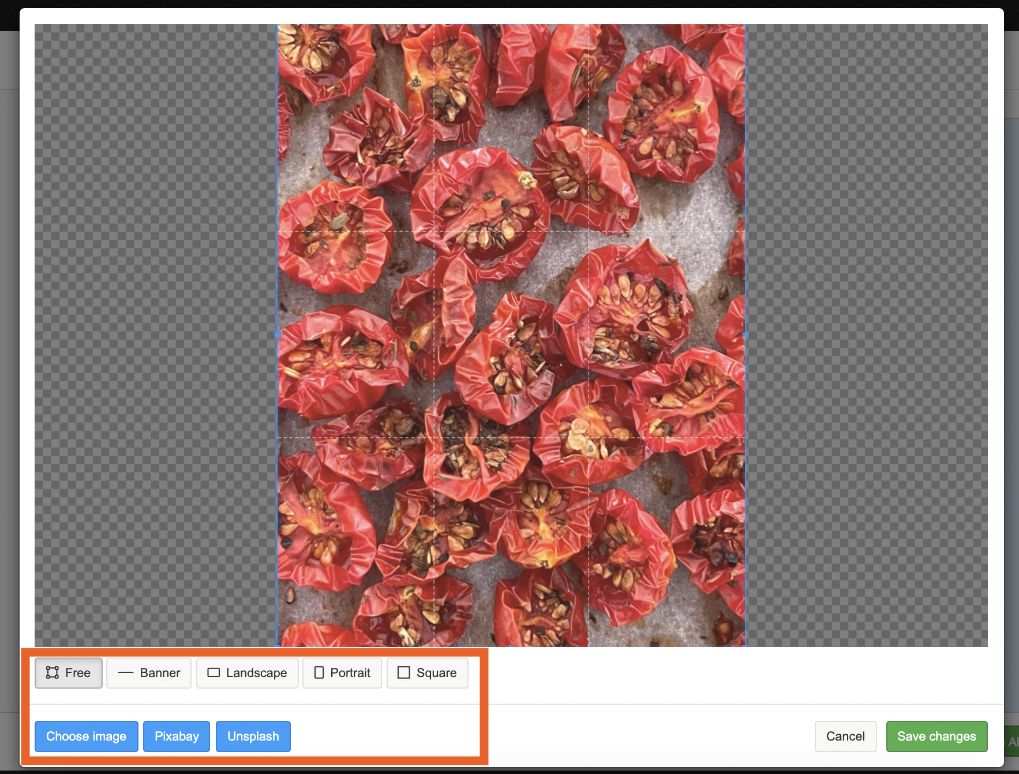
Task: Open Pixabay image source
Action: point(177,737)
